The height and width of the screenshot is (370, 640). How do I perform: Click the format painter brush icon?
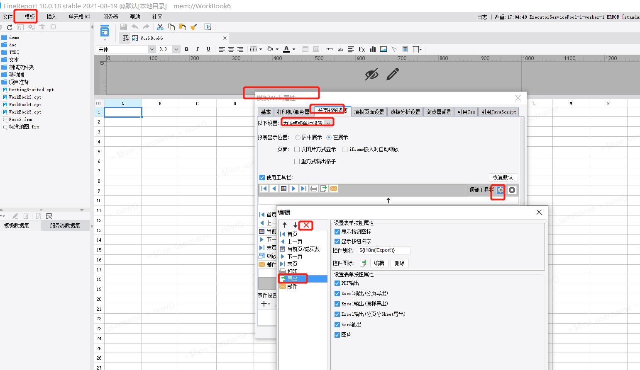(193, 27)
